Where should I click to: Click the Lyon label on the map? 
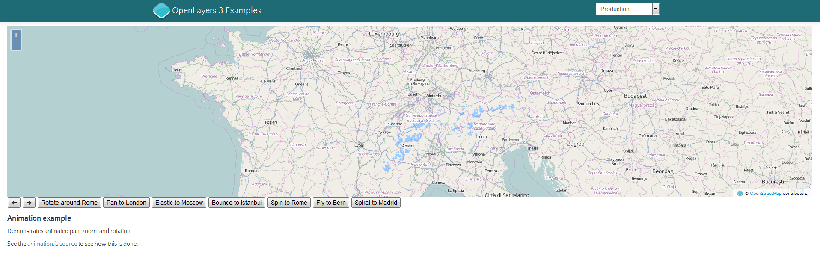359,145
